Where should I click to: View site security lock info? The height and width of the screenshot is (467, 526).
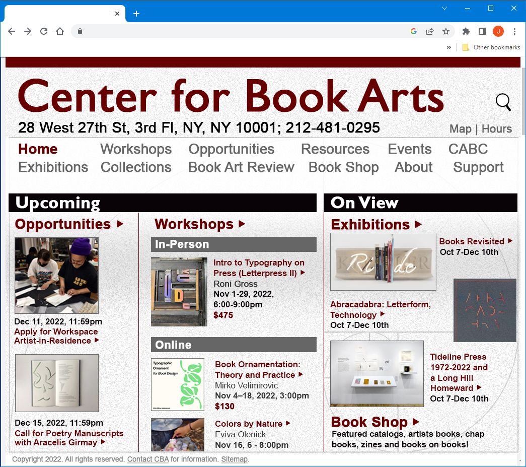coord(80,31)
